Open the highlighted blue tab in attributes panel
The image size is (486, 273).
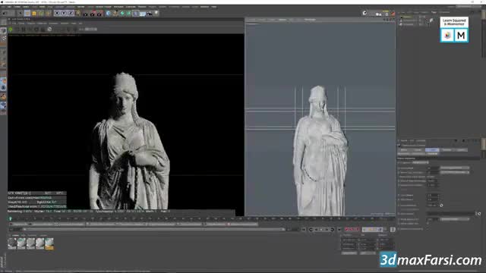point(432,150)
